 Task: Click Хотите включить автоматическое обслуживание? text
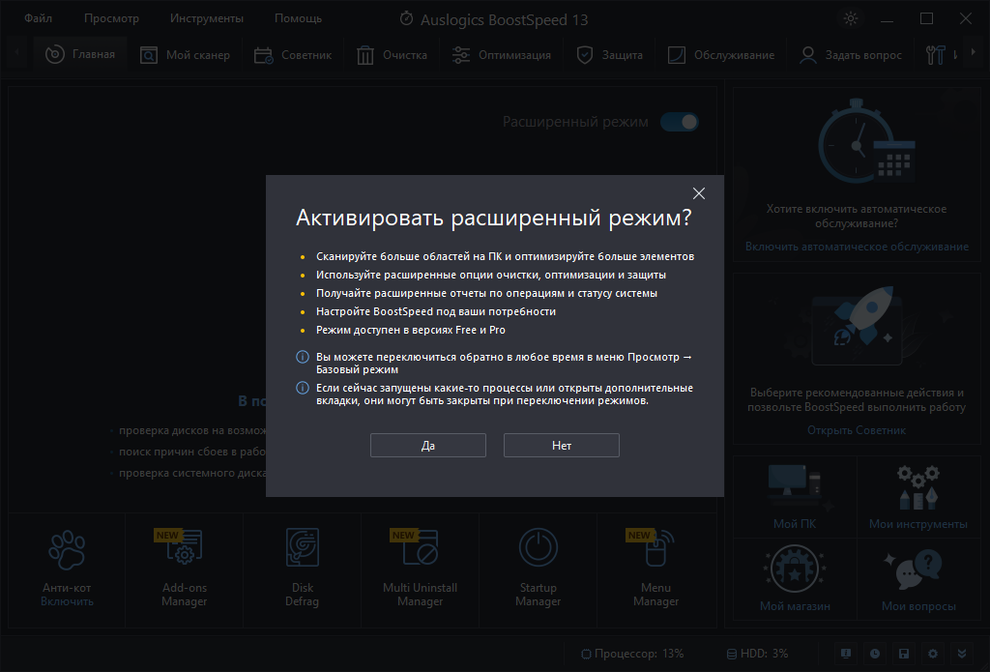pos(857,216)
